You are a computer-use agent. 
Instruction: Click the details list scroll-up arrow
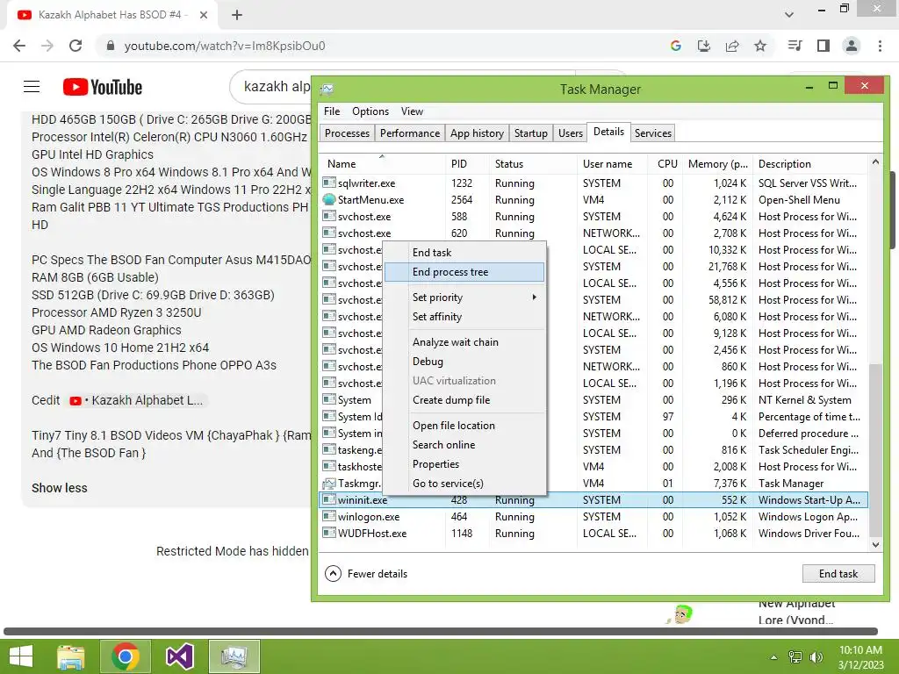[875, 162]
